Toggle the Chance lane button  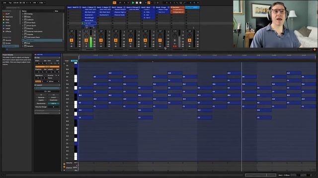pyautogui.click(x=64, y=167)
